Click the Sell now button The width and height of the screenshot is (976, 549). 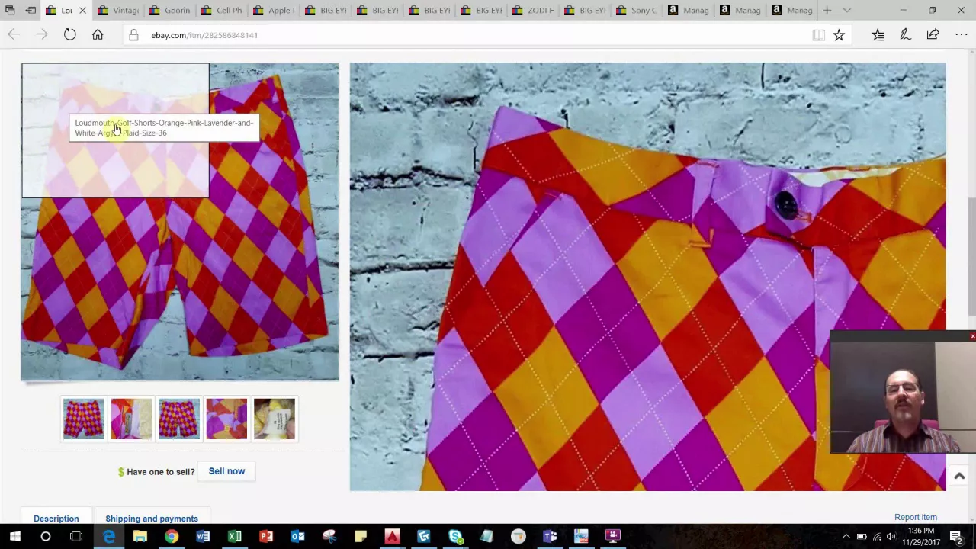(x=226, y=471)
